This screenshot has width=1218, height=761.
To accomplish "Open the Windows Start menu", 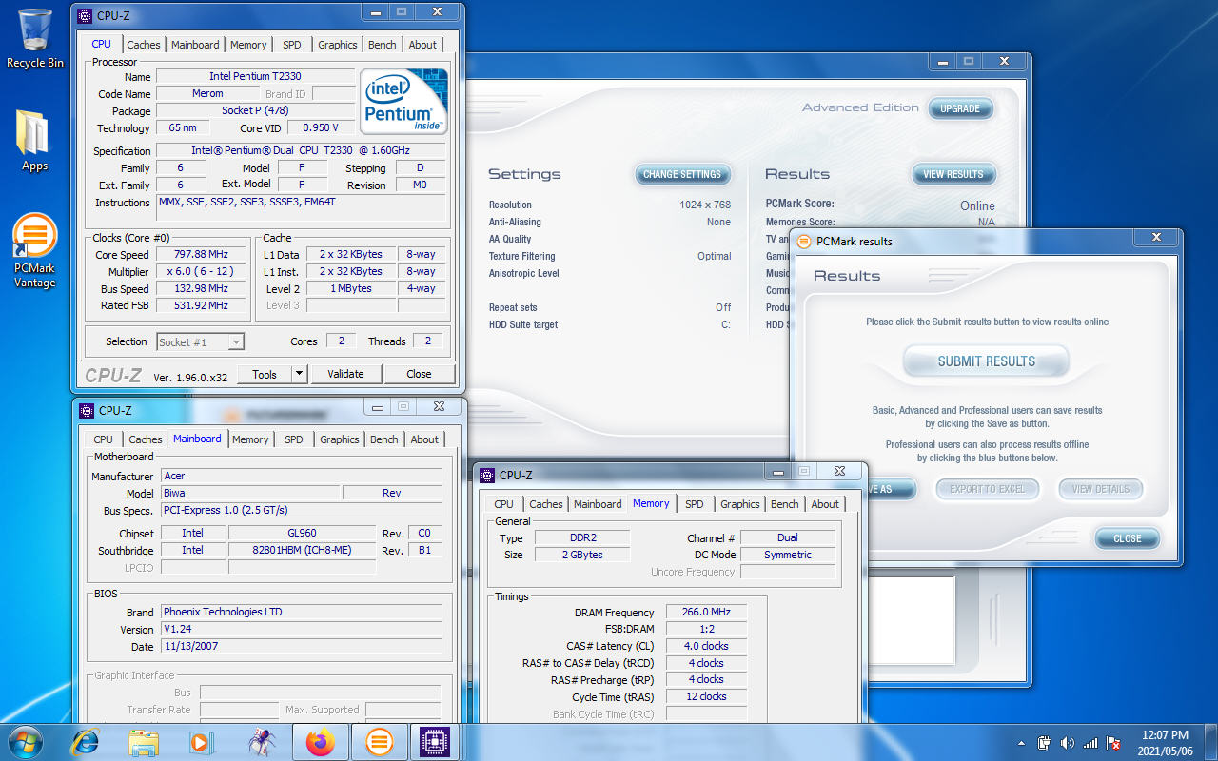I will click(x=25, y=742).
